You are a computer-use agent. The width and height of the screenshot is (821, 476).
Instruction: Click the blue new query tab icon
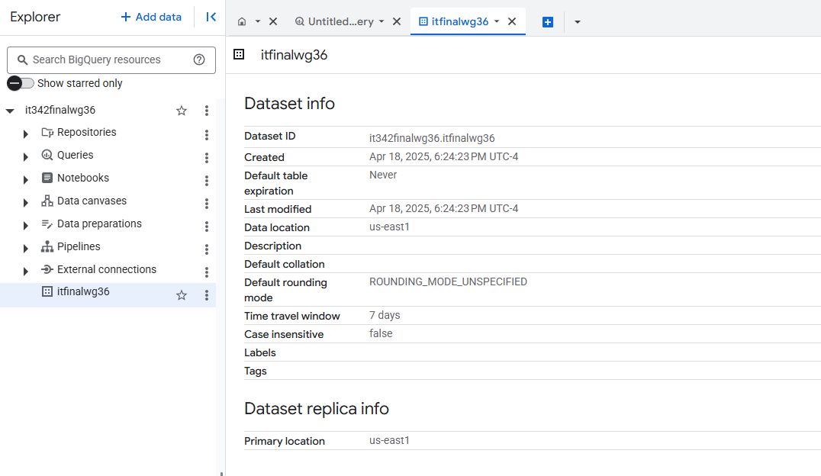click(547, 22)
